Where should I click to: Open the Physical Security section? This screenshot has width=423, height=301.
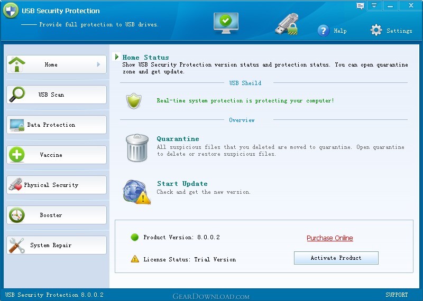[x=57, y=185]
